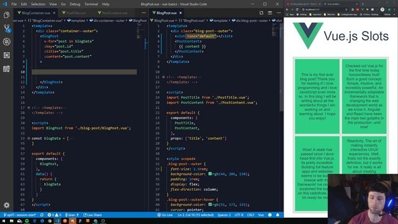Screen dimensions: 398x224
Task: Click the Sean Live Share user in the status bar
Action: click(72, 215)
